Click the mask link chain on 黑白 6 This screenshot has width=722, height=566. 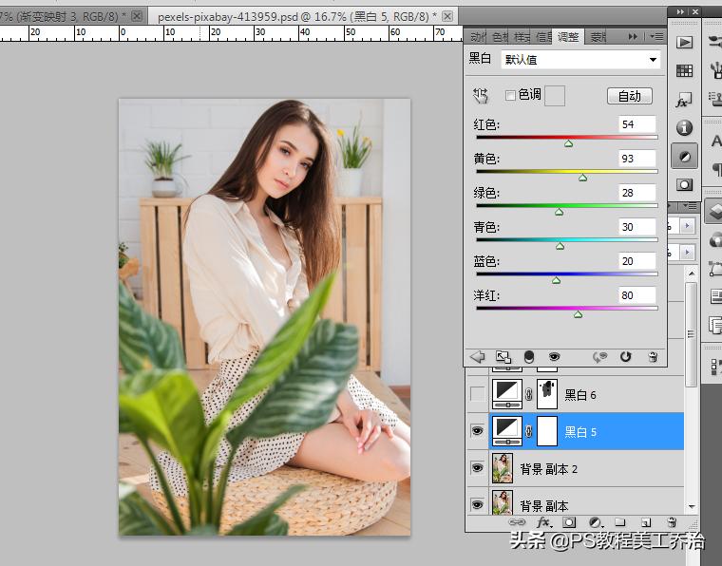click(529, 394)
